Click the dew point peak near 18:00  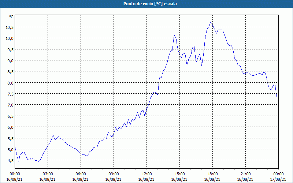(x=211, y=22)
